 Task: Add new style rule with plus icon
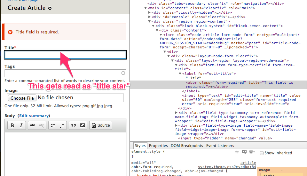click(237, 152)
